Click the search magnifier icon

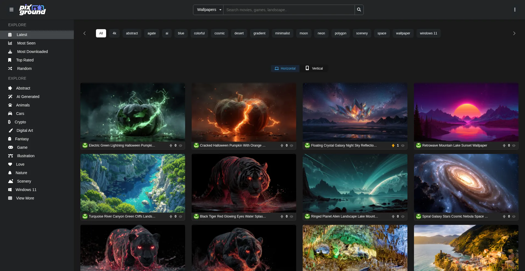pos(359,10)
